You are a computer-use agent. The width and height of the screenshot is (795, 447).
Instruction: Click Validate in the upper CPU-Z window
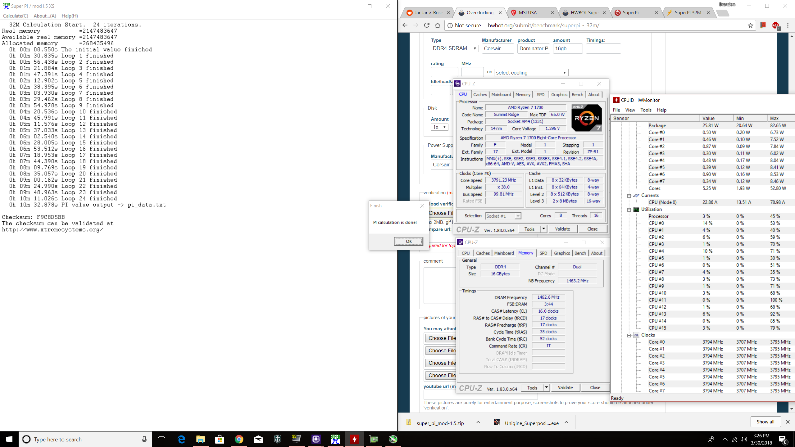(x=562, y=229)
